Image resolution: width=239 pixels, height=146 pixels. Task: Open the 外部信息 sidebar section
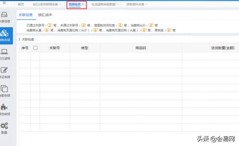[x=4, y=17]
